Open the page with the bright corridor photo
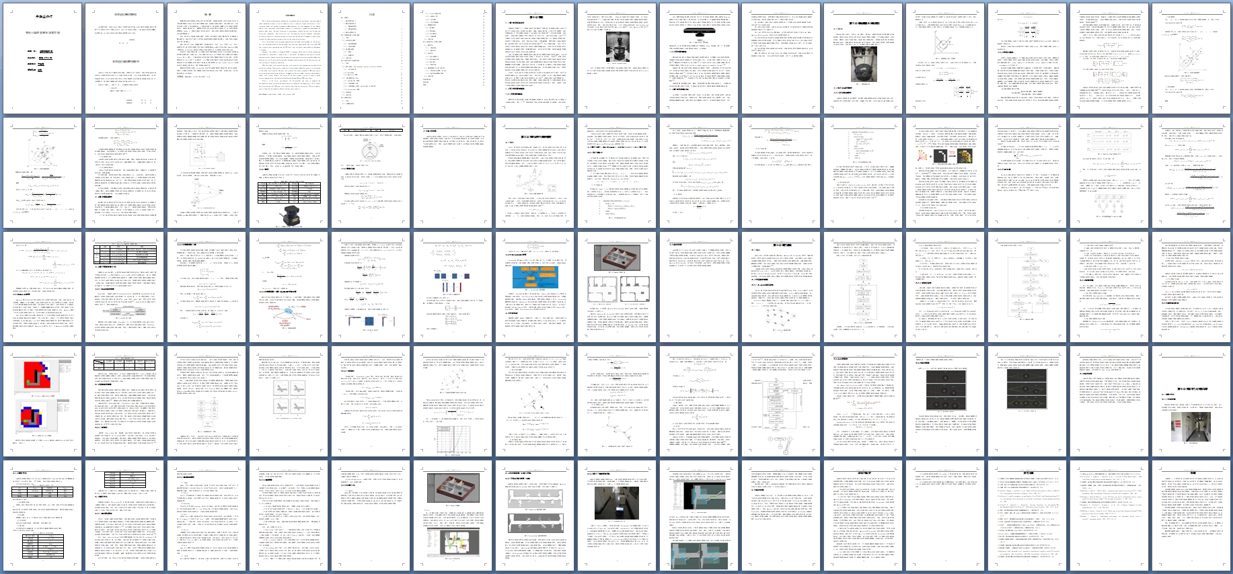Viewport: 1233px width, 574px height. (1191, 402)
